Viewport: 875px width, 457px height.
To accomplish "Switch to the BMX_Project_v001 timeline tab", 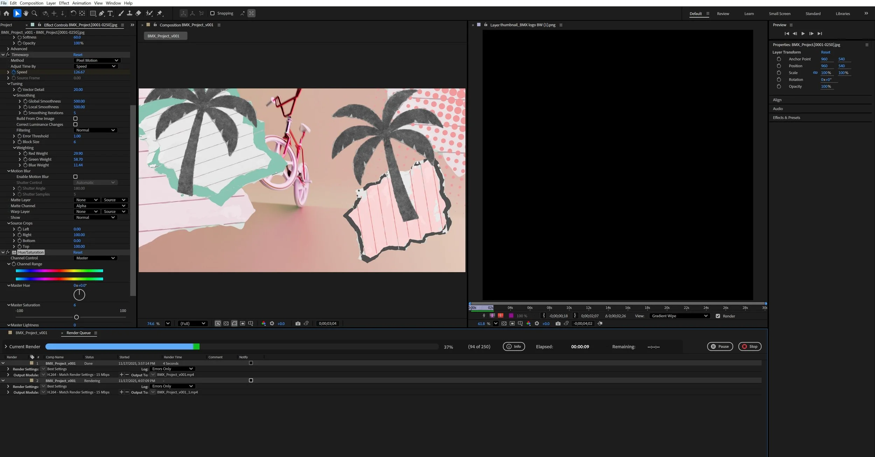I will (31, 333).
